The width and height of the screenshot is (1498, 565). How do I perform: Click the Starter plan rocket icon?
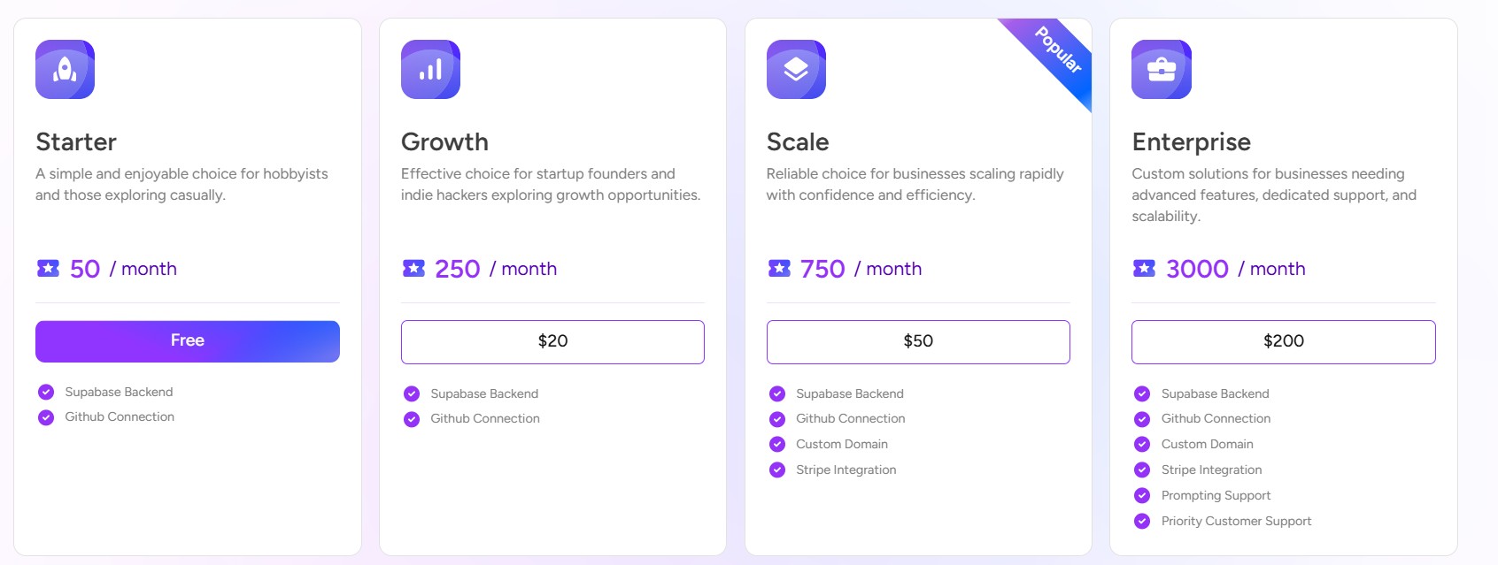click(x=64, y=69)
